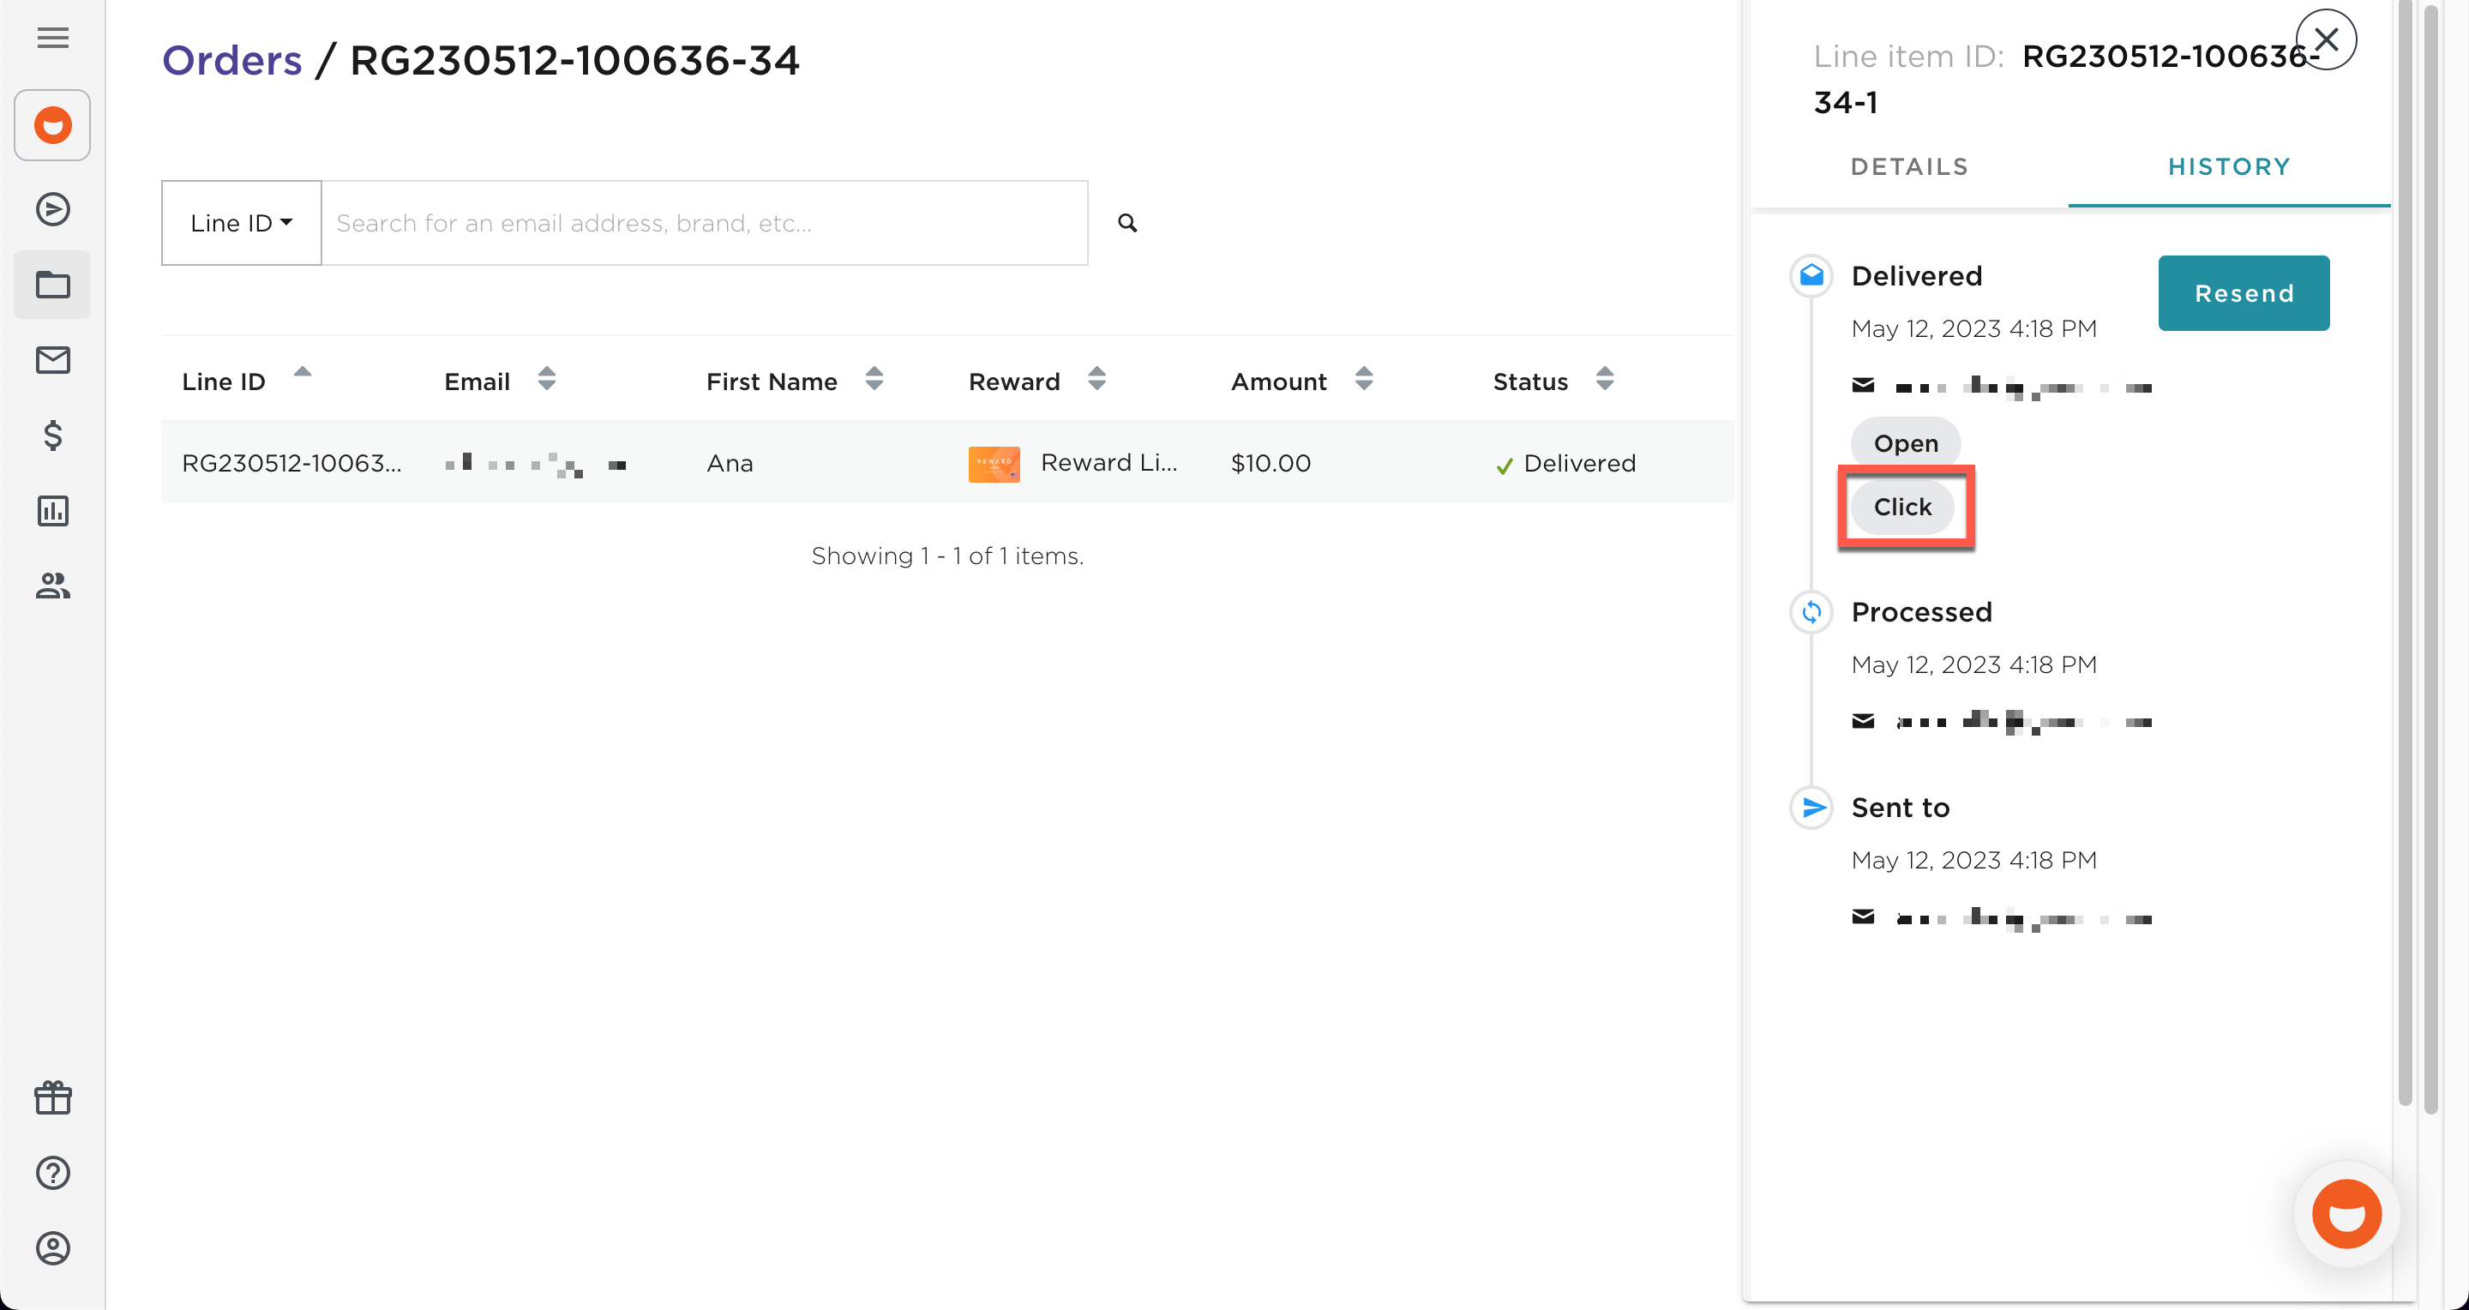Image resolution: width=2469 pixels, height=1310 pixels.
Task: Toggle the Open event badge
Action: tap(1904, 442)
